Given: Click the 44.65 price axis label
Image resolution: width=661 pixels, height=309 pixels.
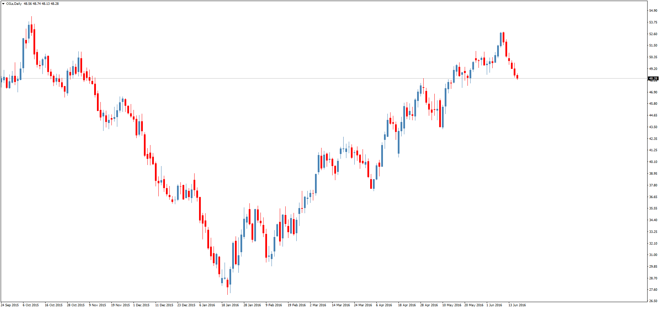Looking at the screenshot, I should (653, 115).
